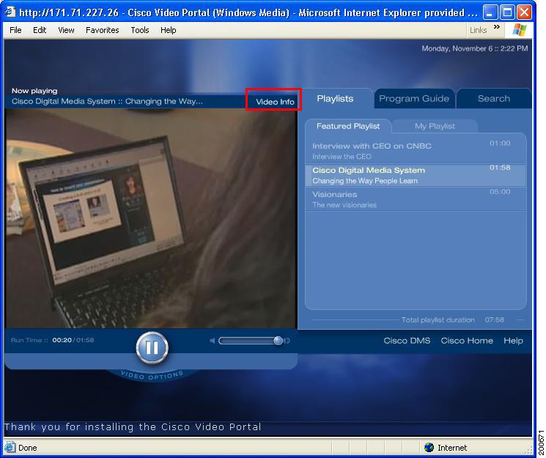Select the My Playlist sub-tab

pyautogui.click(x=435, y=126)
